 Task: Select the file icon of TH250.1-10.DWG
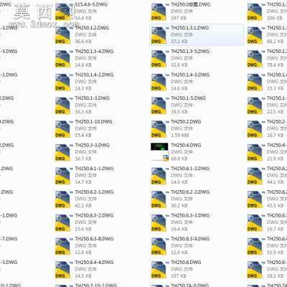click(62, 129)
